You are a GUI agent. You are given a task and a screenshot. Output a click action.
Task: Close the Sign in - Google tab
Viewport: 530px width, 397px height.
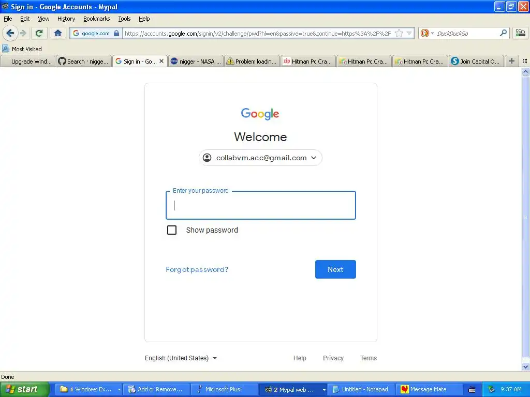coord(161,61)
